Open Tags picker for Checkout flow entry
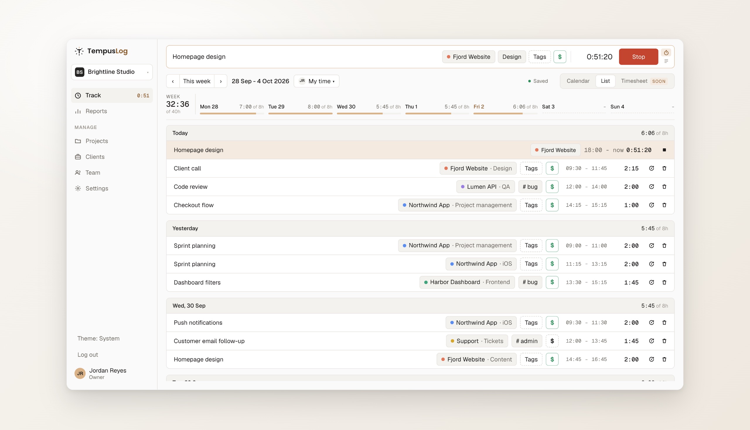 click(531, 205)
